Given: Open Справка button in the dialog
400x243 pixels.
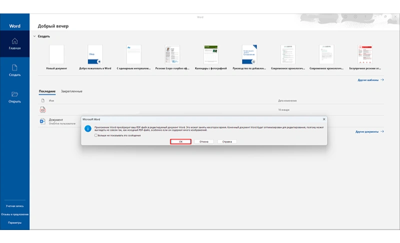Looking at the screenshot, I should click(x=227, y=142).
